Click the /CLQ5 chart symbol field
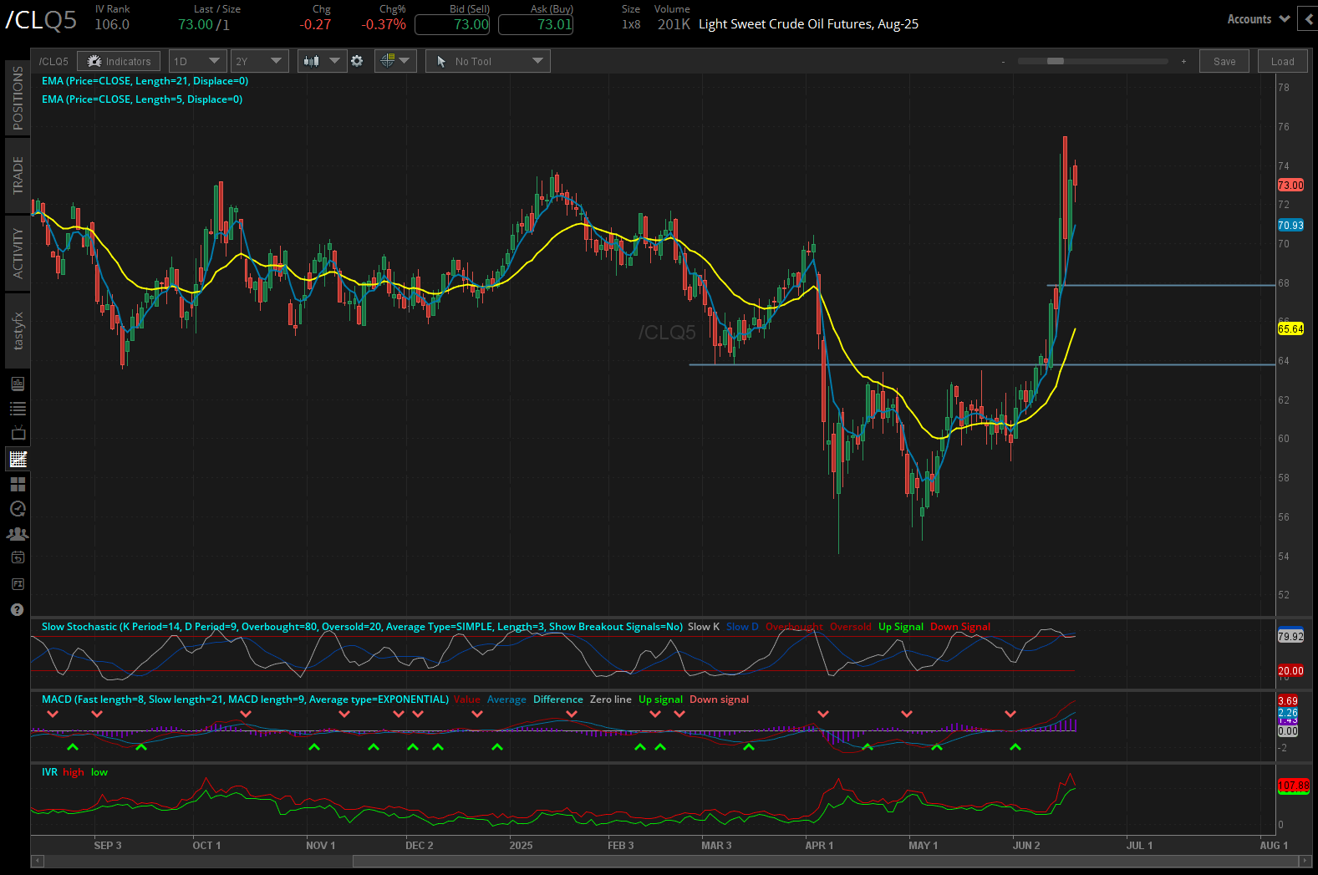Image resolution: width=1318 pixels, height=875 pixels. [x=54, y=61]
